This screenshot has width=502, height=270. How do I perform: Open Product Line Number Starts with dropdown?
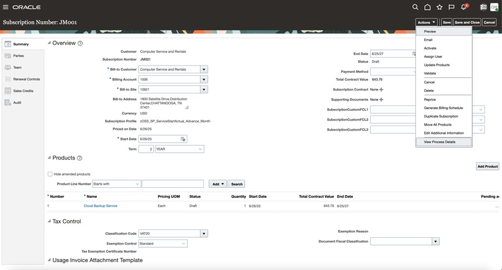tap(117, 184)
